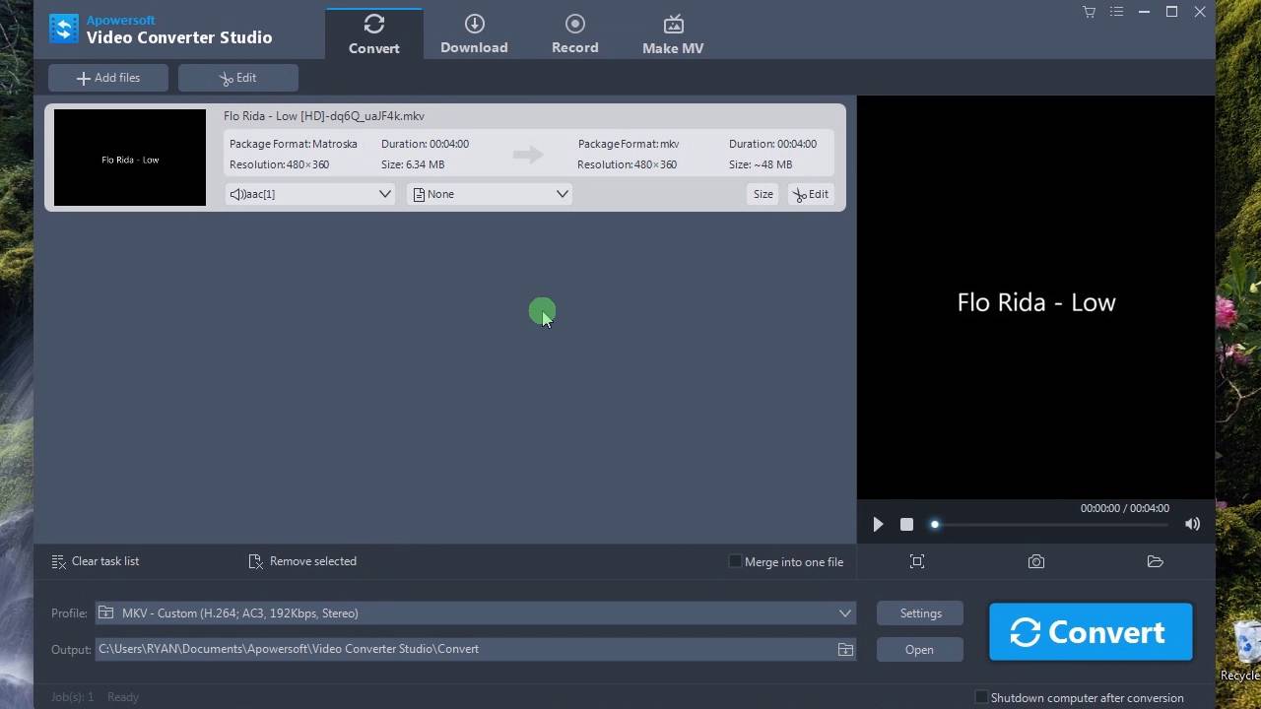Screen dimensions: 1261x709
Task: Click the toolbar Edit button
Action: point(238,78)
